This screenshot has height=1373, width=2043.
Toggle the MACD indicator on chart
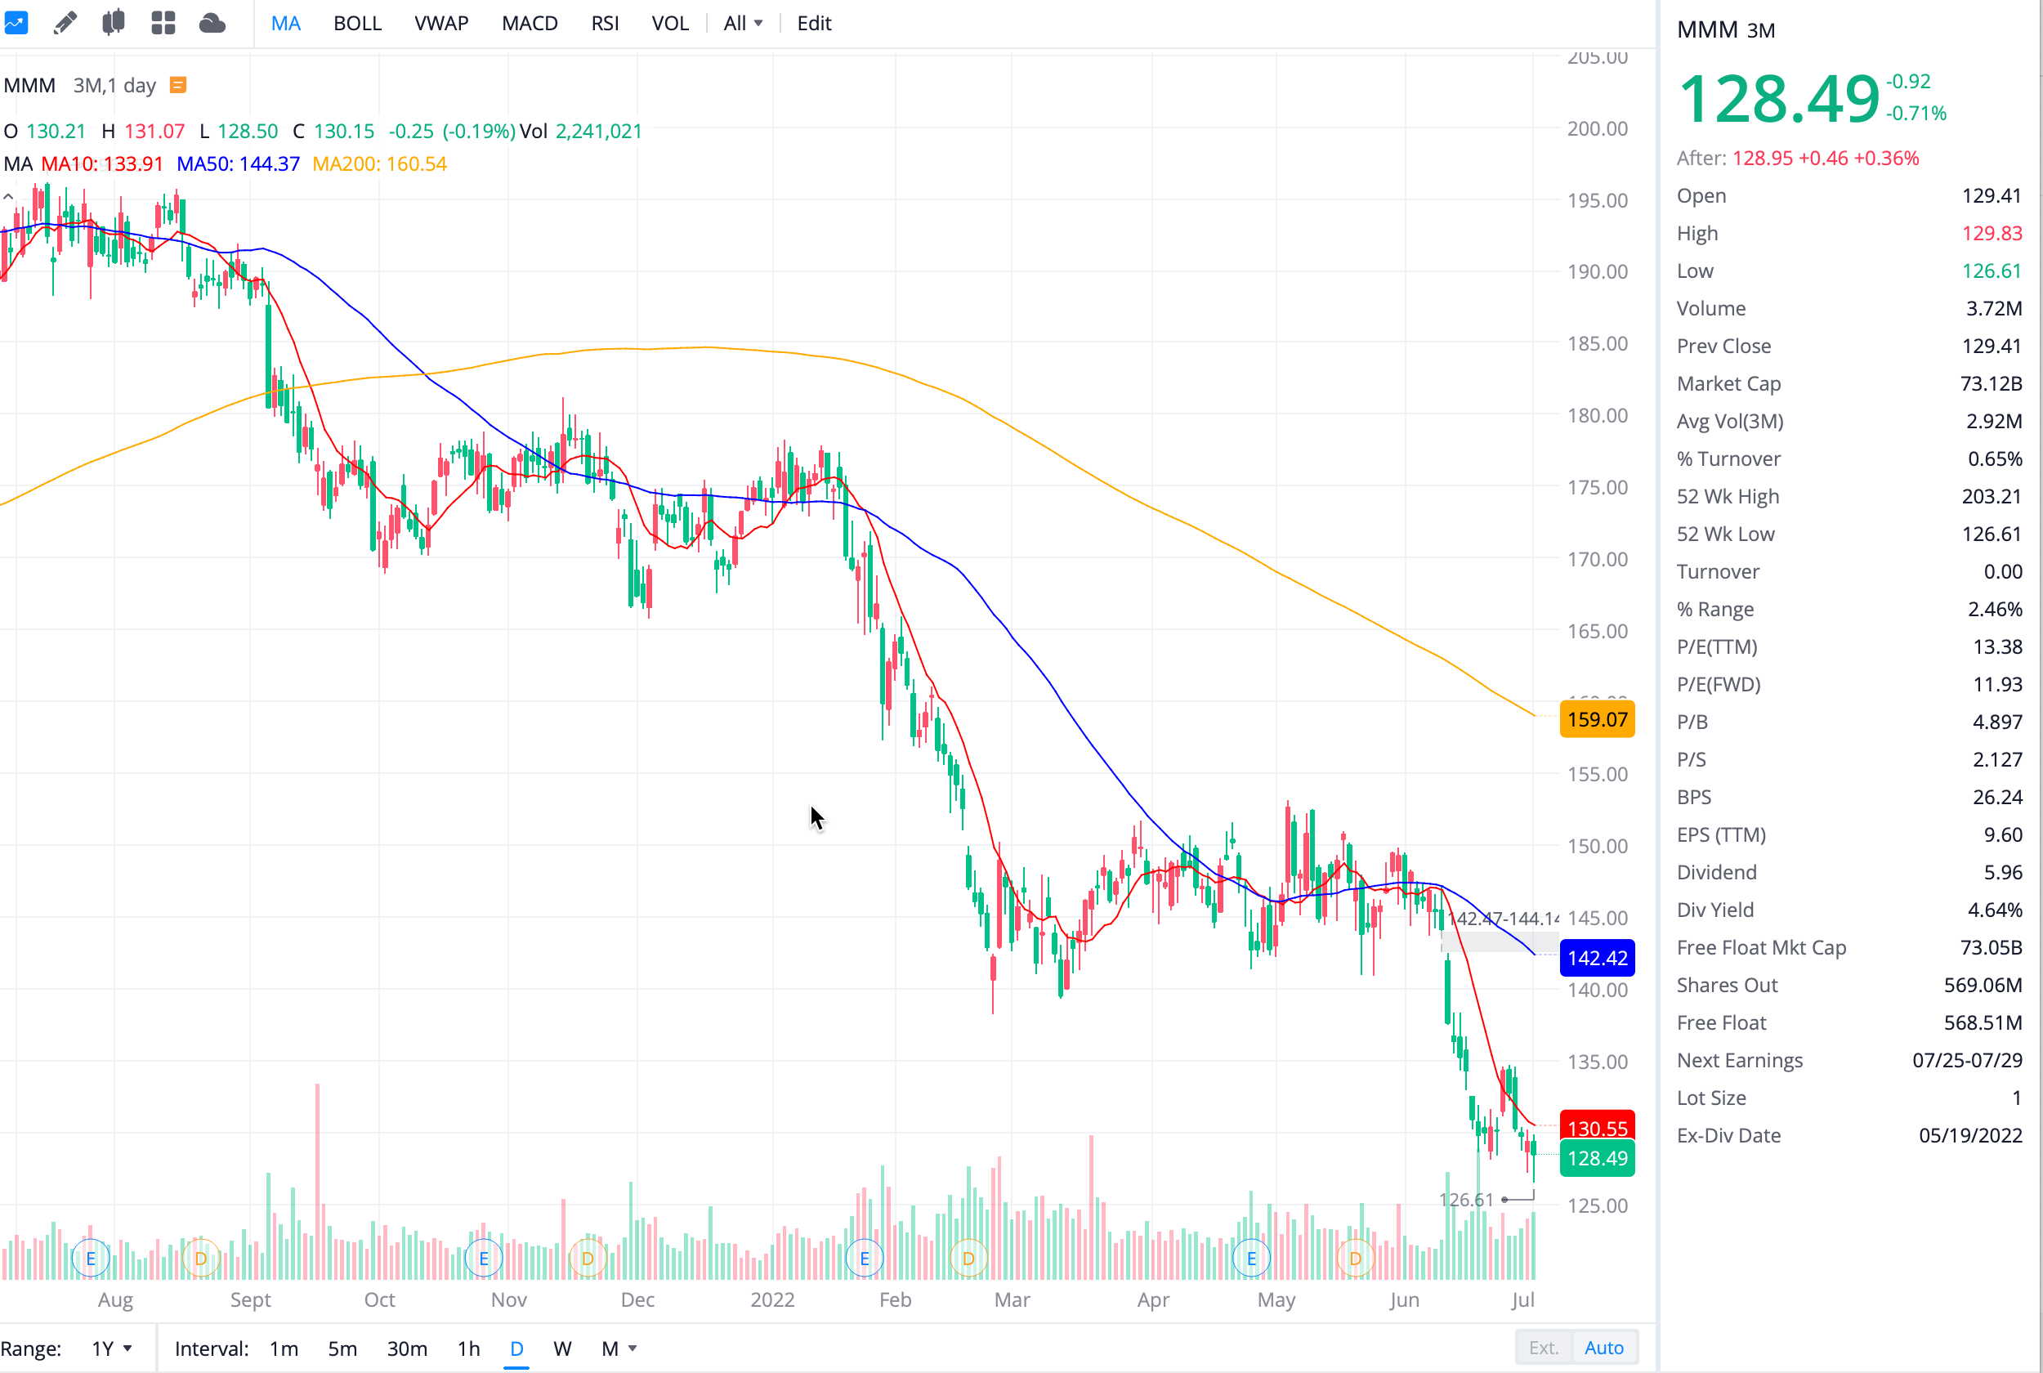click(530, 24)
